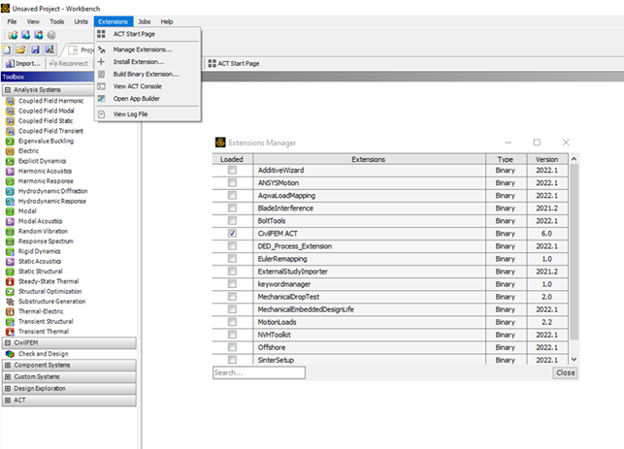
Task: Click the Substructure Generation system icon
Action: [10, 302]
